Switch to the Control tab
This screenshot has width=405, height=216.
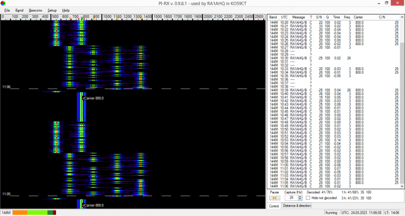tap(274, 206)
